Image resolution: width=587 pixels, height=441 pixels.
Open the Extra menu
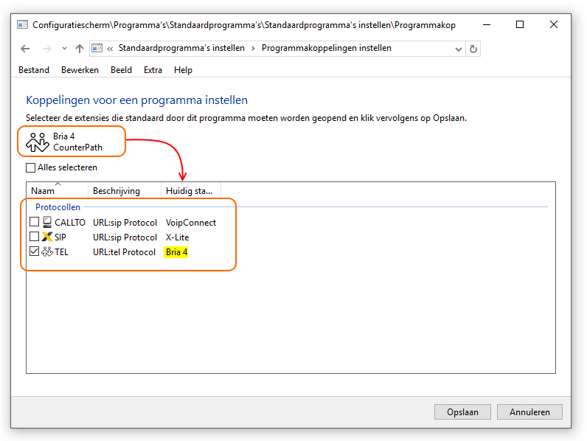tap(153, 70)
